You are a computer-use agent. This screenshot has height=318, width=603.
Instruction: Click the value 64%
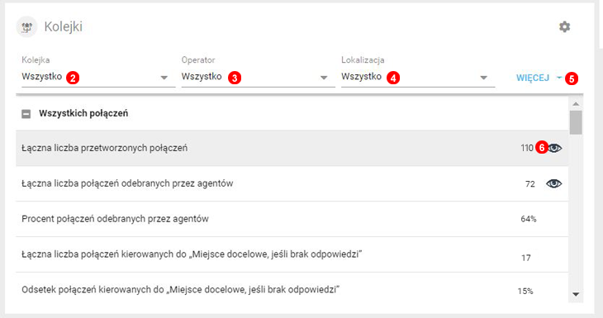pos(529,219)
